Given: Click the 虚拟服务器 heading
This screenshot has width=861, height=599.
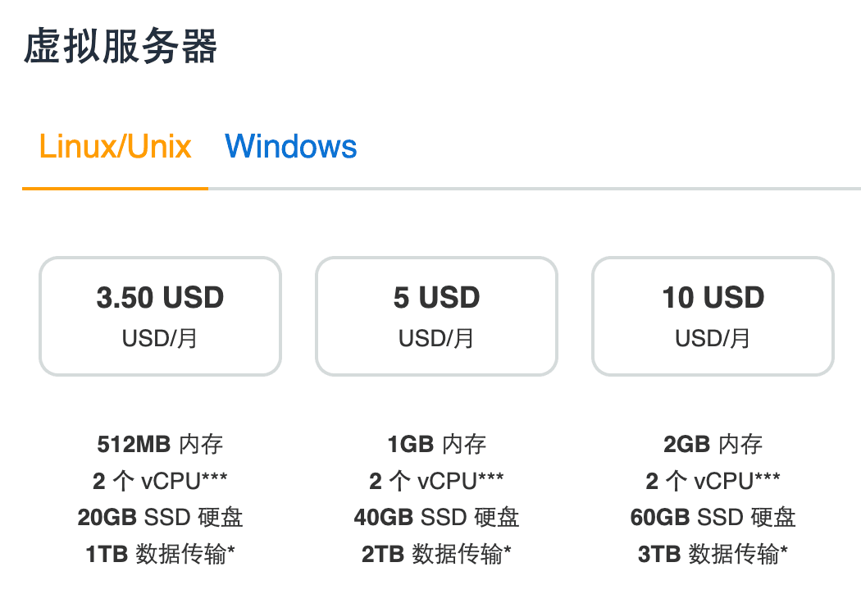Looking at the screenshot, I should pos(121,46).
